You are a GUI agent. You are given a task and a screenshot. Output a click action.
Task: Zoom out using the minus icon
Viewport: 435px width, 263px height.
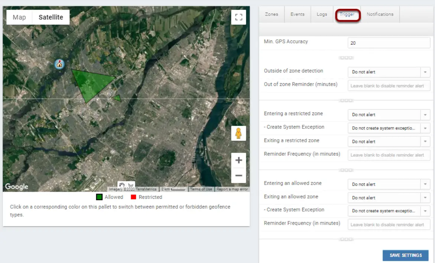point(238,175)
